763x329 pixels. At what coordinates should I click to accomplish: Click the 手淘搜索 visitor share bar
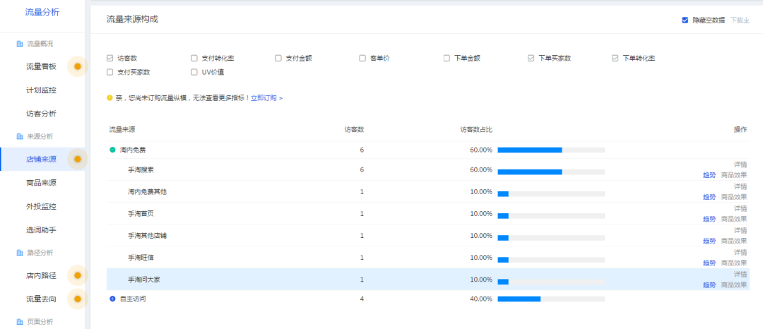click(550, 170)
